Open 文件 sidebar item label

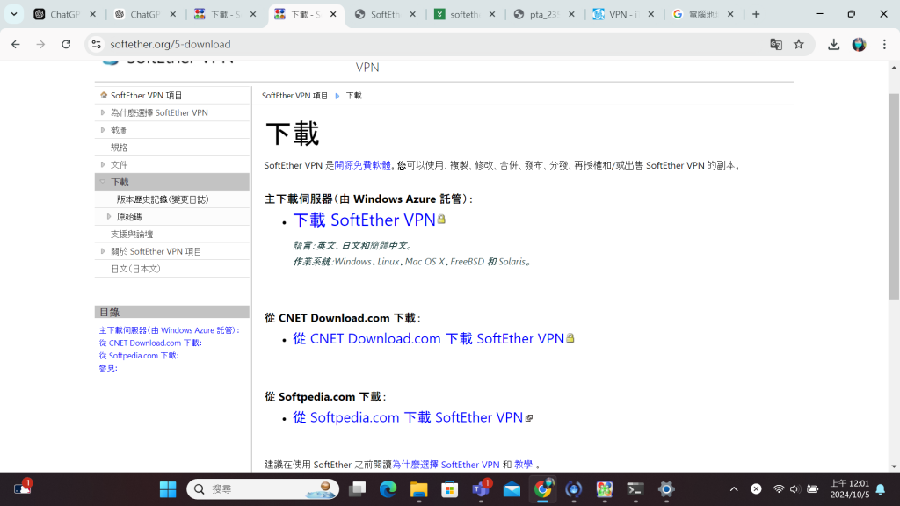(119, 164)
